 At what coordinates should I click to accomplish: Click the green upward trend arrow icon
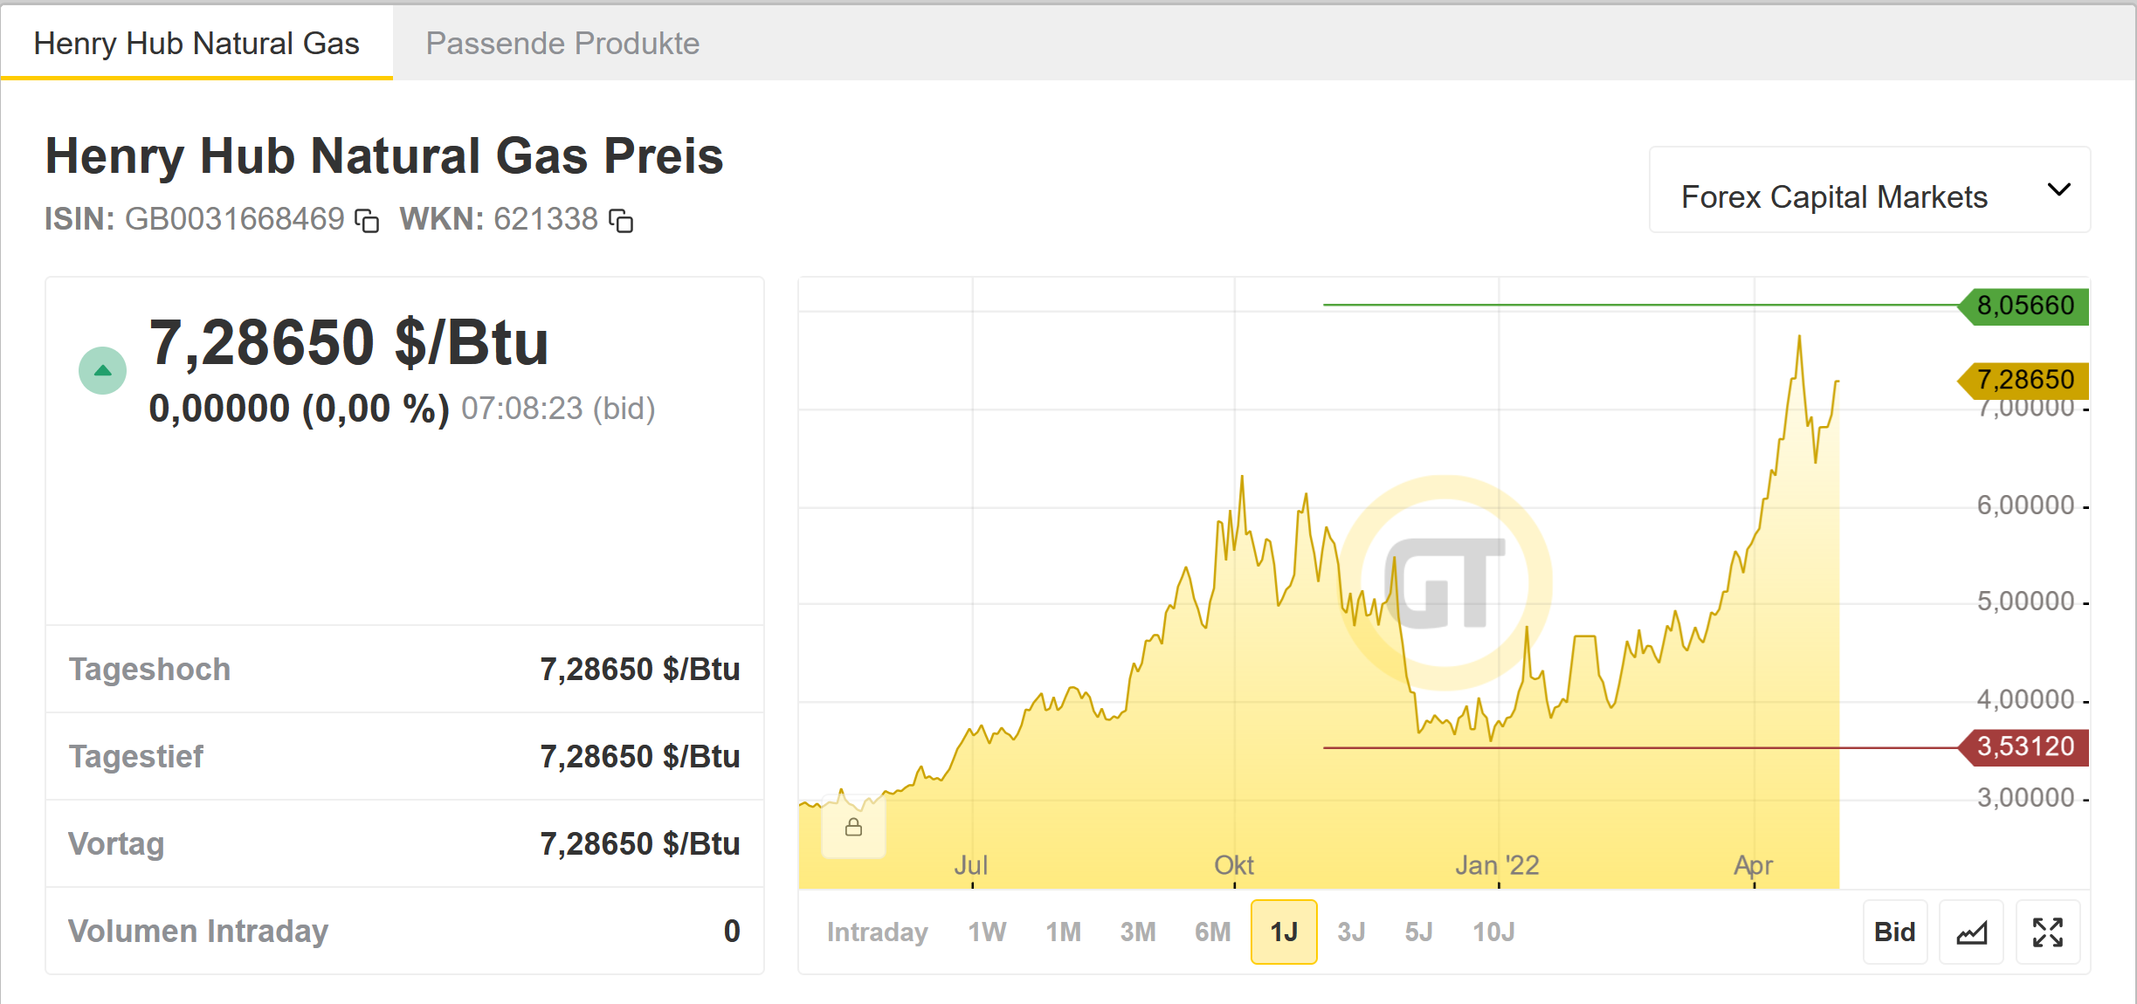pyautogui.click(x=102, y=371)
